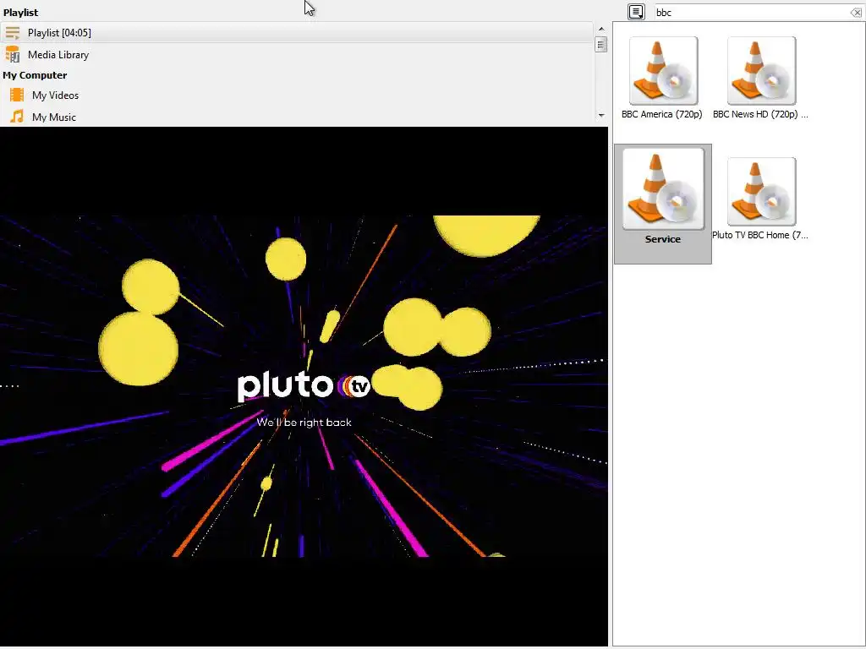Click the Playlist panel title
Viewport: 866px width, 649px height.
(x=20, y=12)
